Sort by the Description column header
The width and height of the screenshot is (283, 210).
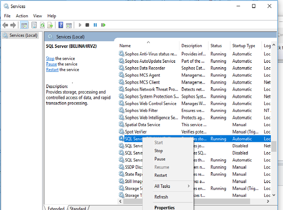pos(194,46)
